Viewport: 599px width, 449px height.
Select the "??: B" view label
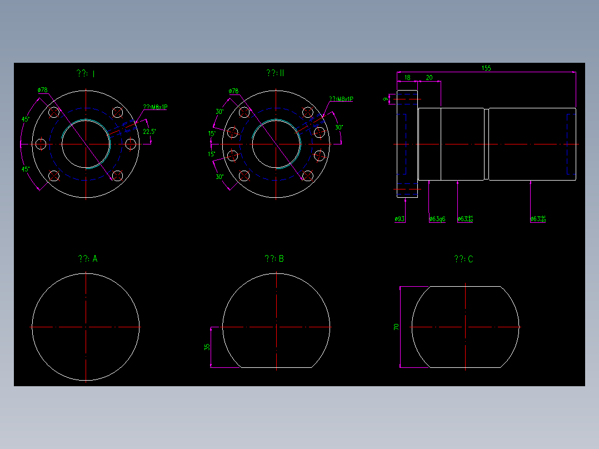coord(274,259)
